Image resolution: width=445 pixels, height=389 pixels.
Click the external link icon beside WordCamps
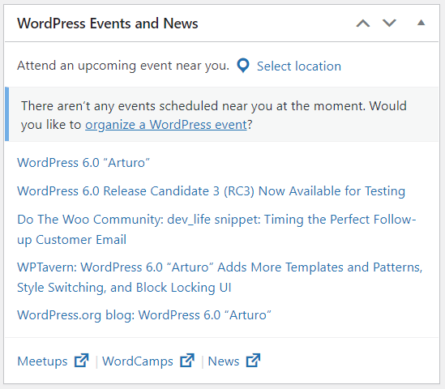pyautogui.click(x=187, y=361)
